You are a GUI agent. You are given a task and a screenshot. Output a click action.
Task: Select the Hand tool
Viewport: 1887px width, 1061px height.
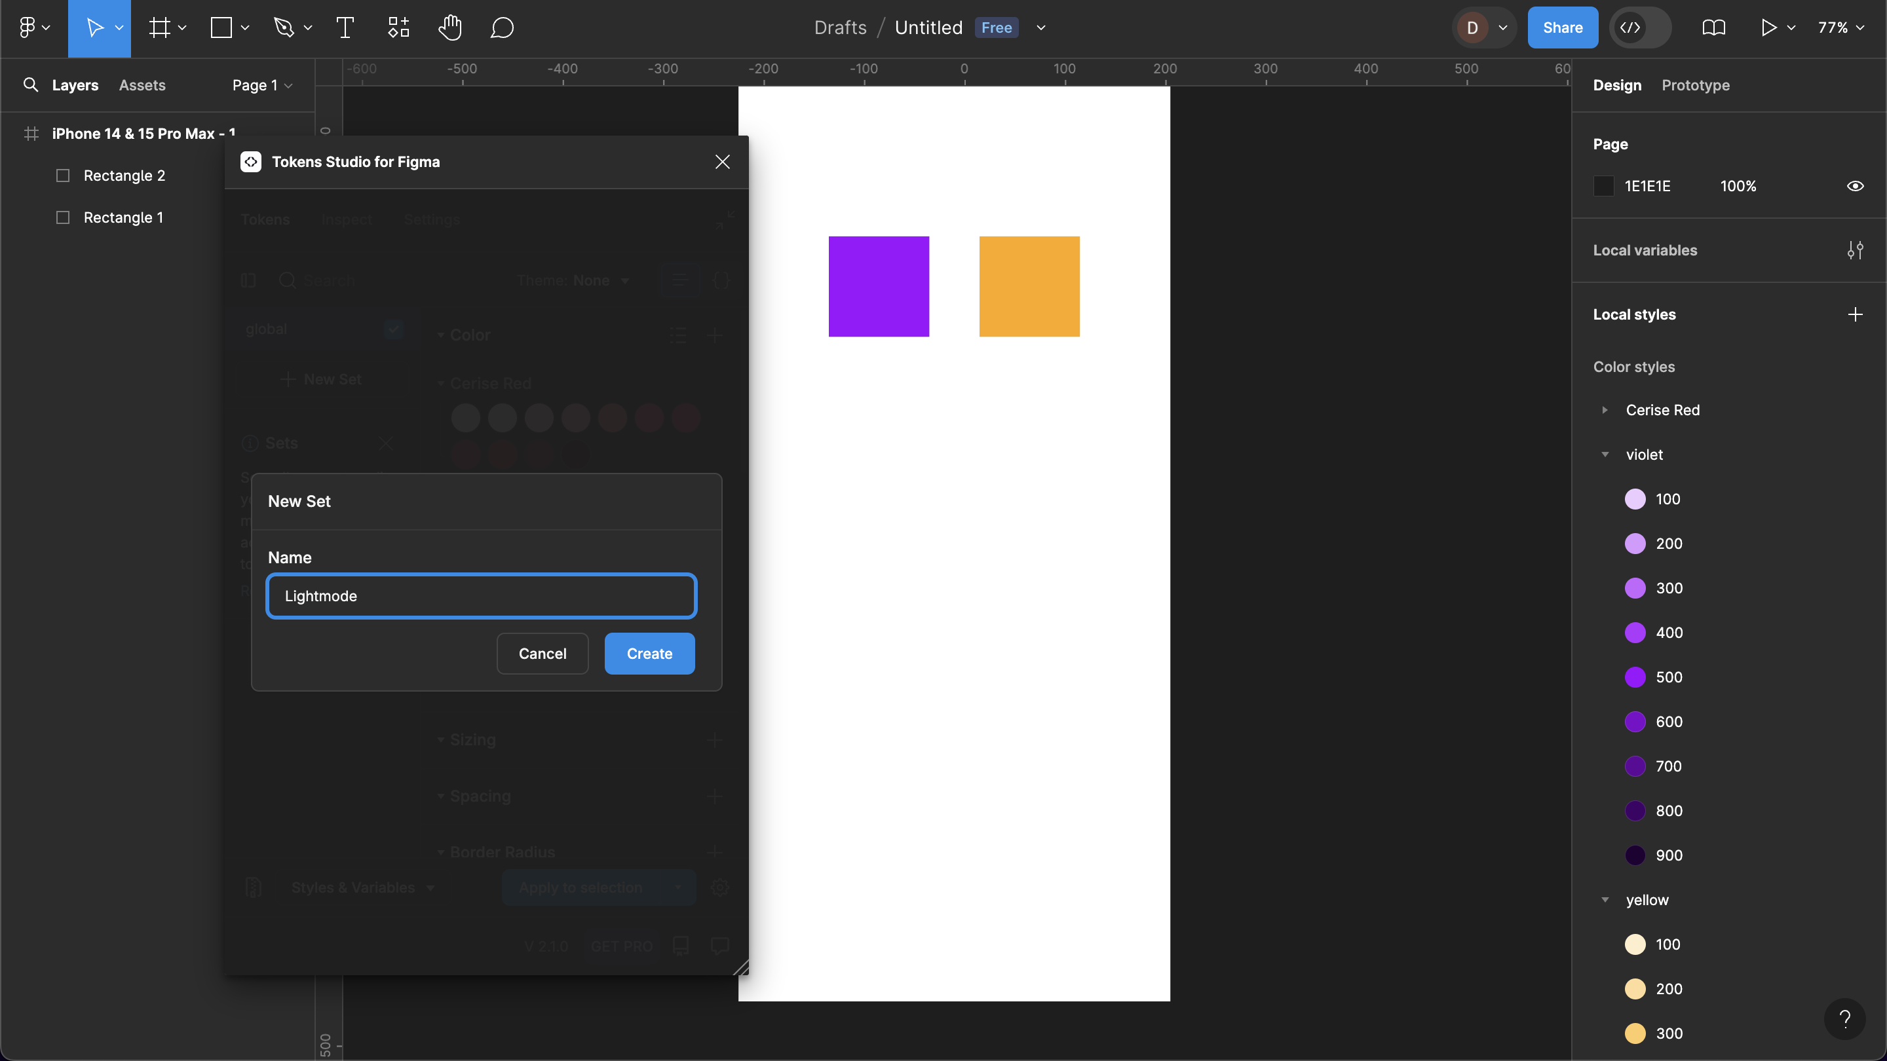(x=449, y=28)
